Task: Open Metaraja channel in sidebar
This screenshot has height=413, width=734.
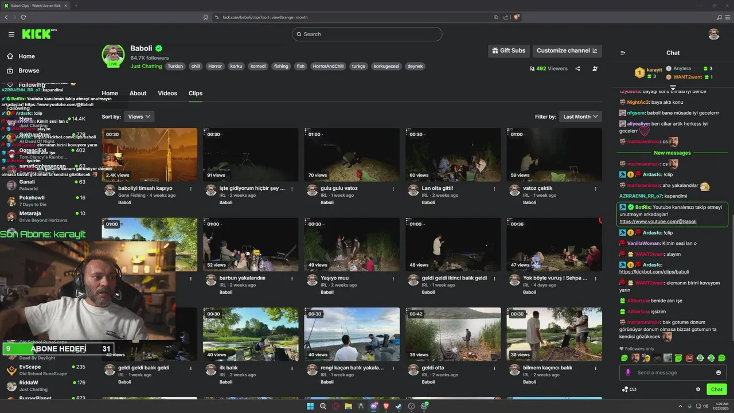Action: point(46,216)
